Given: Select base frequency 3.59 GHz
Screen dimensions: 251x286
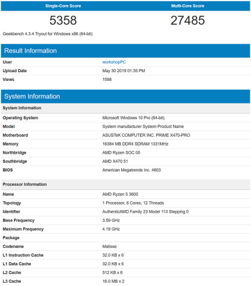Looking at the screenshot, I should pyautogui.click(x=111, y=220).
